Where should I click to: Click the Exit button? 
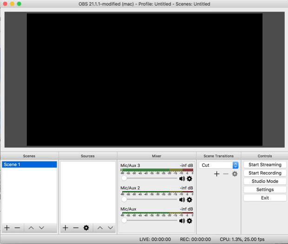pos(265,198)
